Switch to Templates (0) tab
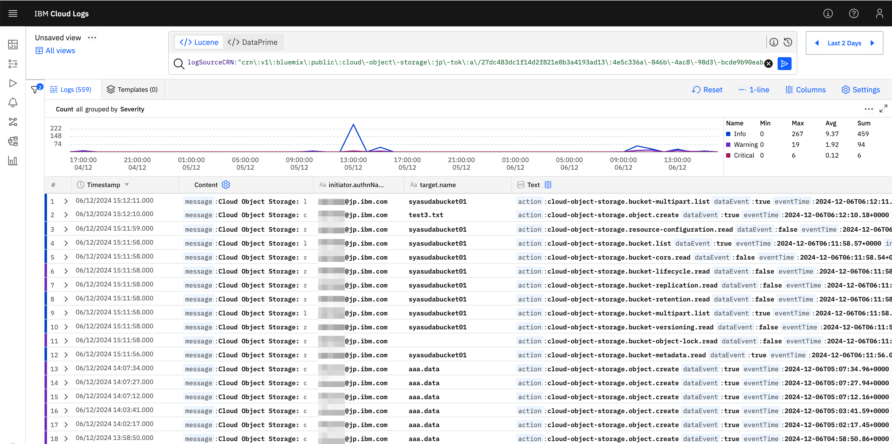Screen dimensions: 892x444 pos(132,90)
